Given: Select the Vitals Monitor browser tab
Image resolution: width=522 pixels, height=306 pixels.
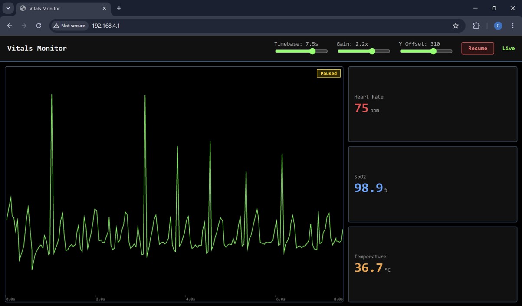Looking at the screenshot, I should point(63,8).
